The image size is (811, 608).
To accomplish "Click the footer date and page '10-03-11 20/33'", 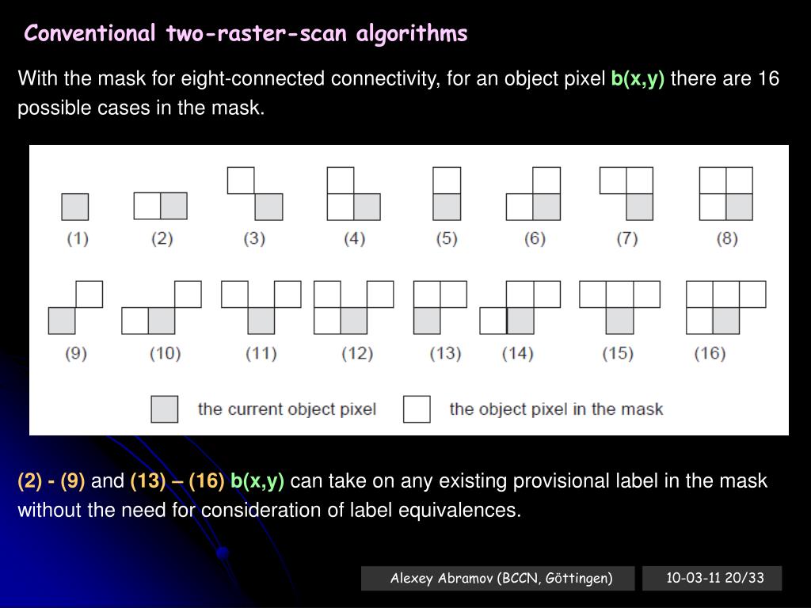I will click(715, 577).
